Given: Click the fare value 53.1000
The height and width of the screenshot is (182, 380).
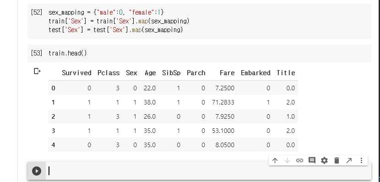Looking at the screenshot, I should point(223,131).
